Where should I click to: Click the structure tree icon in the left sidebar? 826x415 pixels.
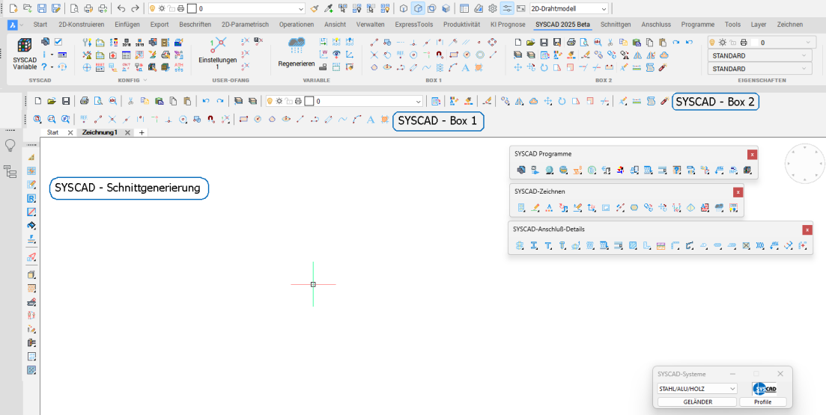tap(10, 170)
